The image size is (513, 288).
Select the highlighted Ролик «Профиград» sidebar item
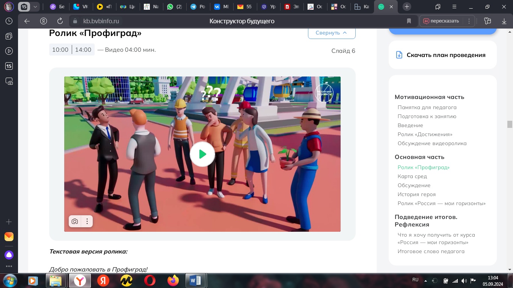click(x=424, y=167)
